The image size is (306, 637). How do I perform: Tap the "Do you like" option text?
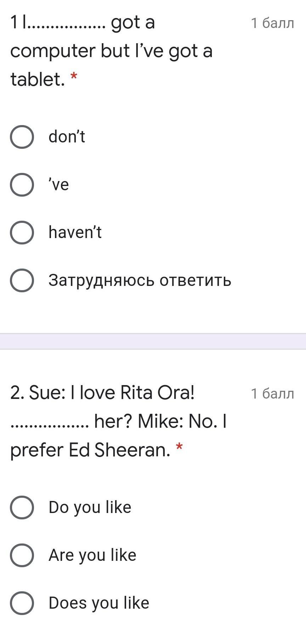click(90, 507)
